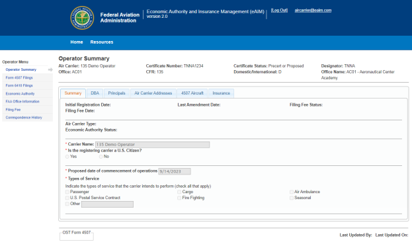The width and height of the screenshot is (412, 242).
Task: Click the Certificate Status Precert or Proposed text
Action: 268,65
